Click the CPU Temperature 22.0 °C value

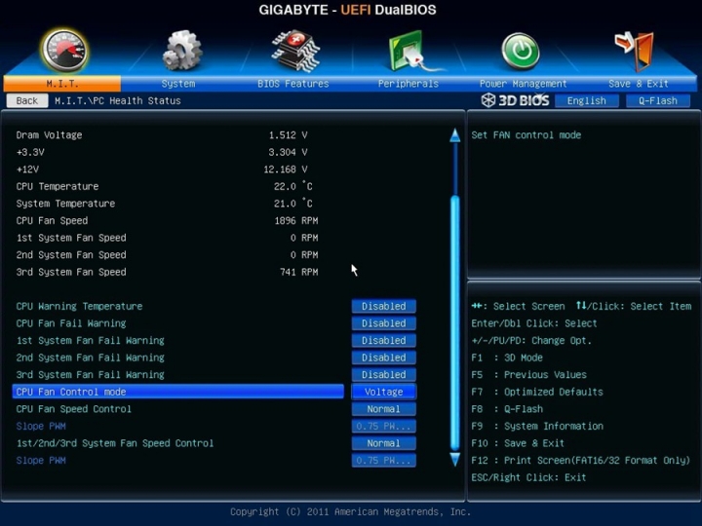(293, 186)
